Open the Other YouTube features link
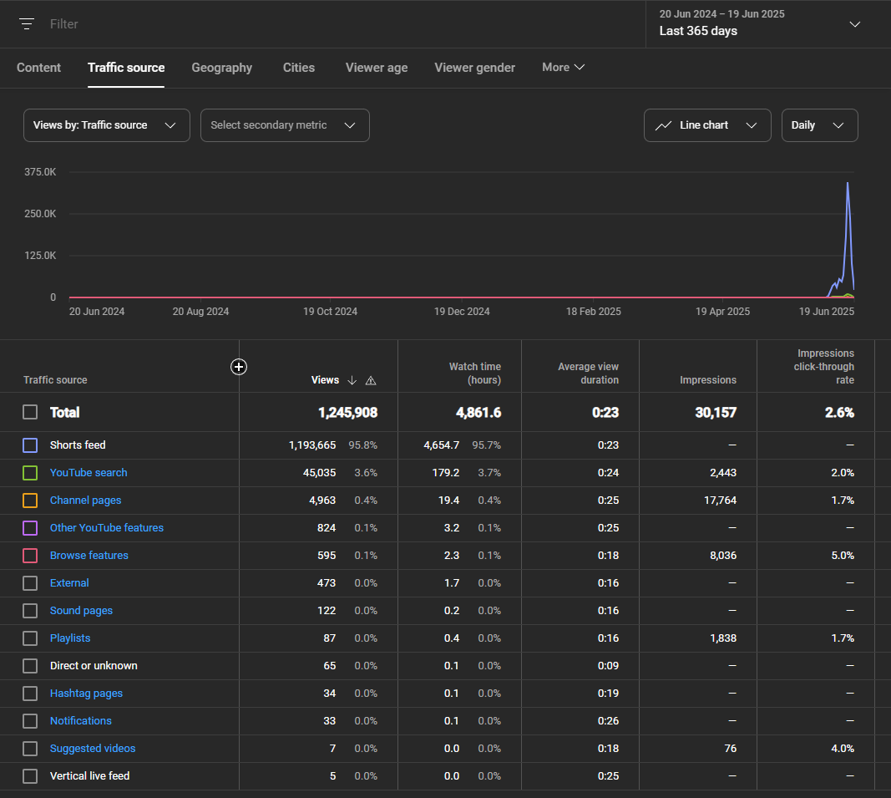This screenshot has width=891, height=798. (107, 528)
